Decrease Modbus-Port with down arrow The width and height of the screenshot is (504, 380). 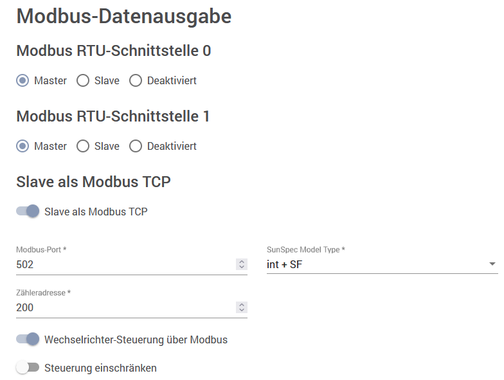[x=242, y=267]
